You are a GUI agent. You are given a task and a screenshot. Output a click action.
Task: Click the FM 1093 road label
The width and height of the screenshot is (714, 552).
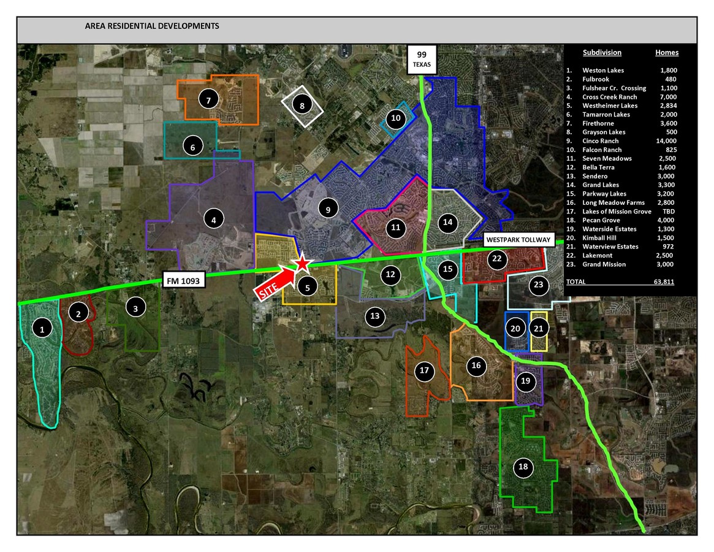[x=184, y=281]
